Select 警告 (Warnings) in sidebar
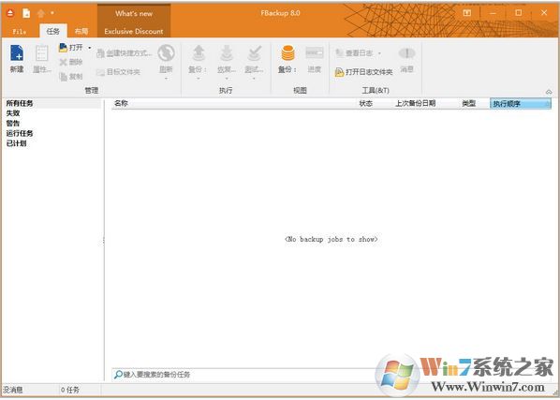This screenshot has width=560, height=400. [x=13, y=124]
